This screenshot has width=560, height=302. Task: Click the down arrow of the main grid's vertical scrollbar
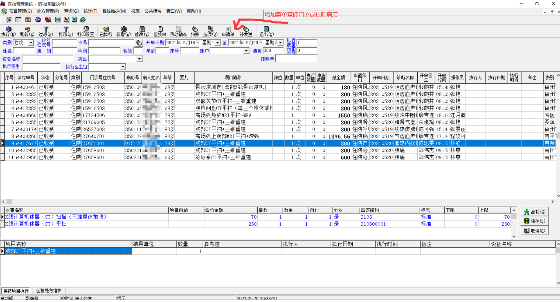coord(558,196)
